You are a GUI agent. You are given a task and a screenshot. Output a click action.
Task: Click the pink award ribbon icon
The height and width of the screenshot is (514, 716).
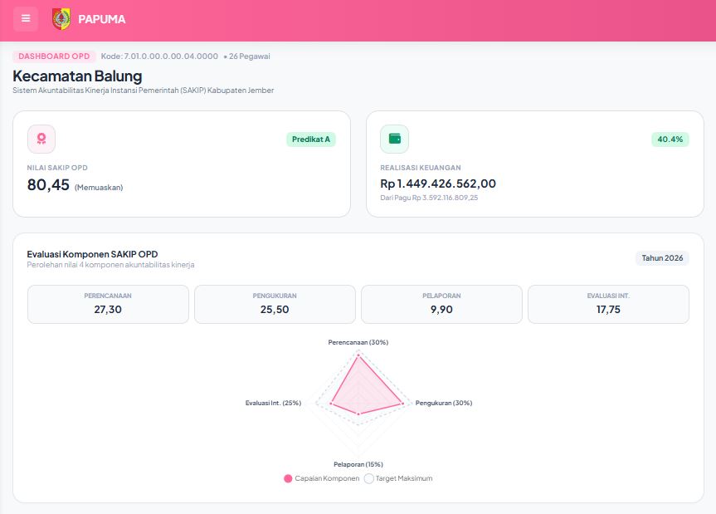pos(41,139)
